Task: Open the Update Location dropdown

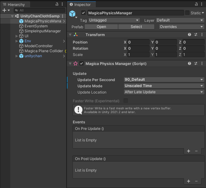Action: tap(164, 92)
